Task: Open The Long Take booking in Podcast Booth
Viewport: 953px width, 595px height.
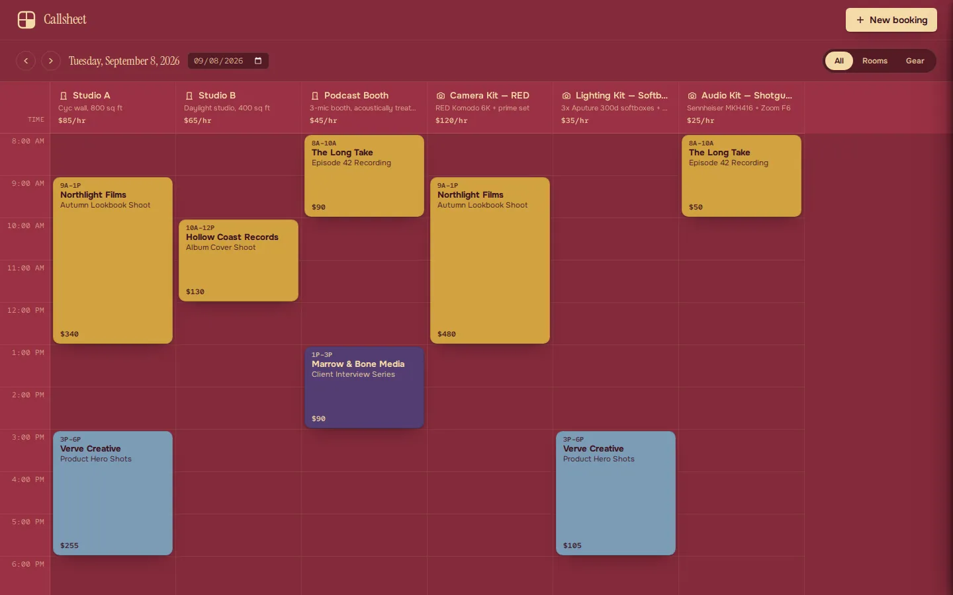Action: [x=365, y=176]
